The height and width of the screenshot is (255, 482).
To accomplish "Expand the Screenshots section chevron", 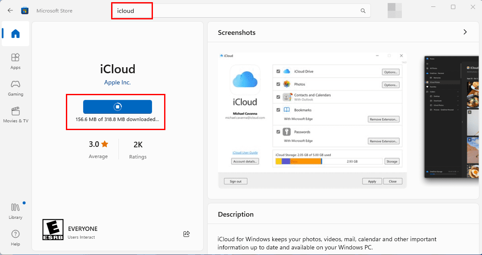I will click(465, 32).
